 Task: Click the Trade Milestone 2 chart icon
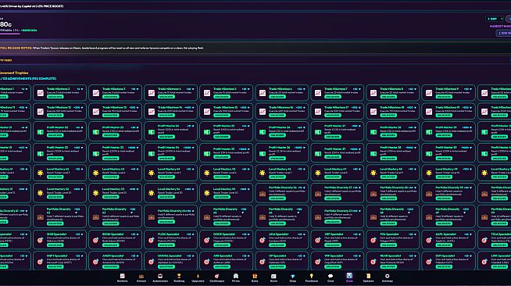coord(41,93)
